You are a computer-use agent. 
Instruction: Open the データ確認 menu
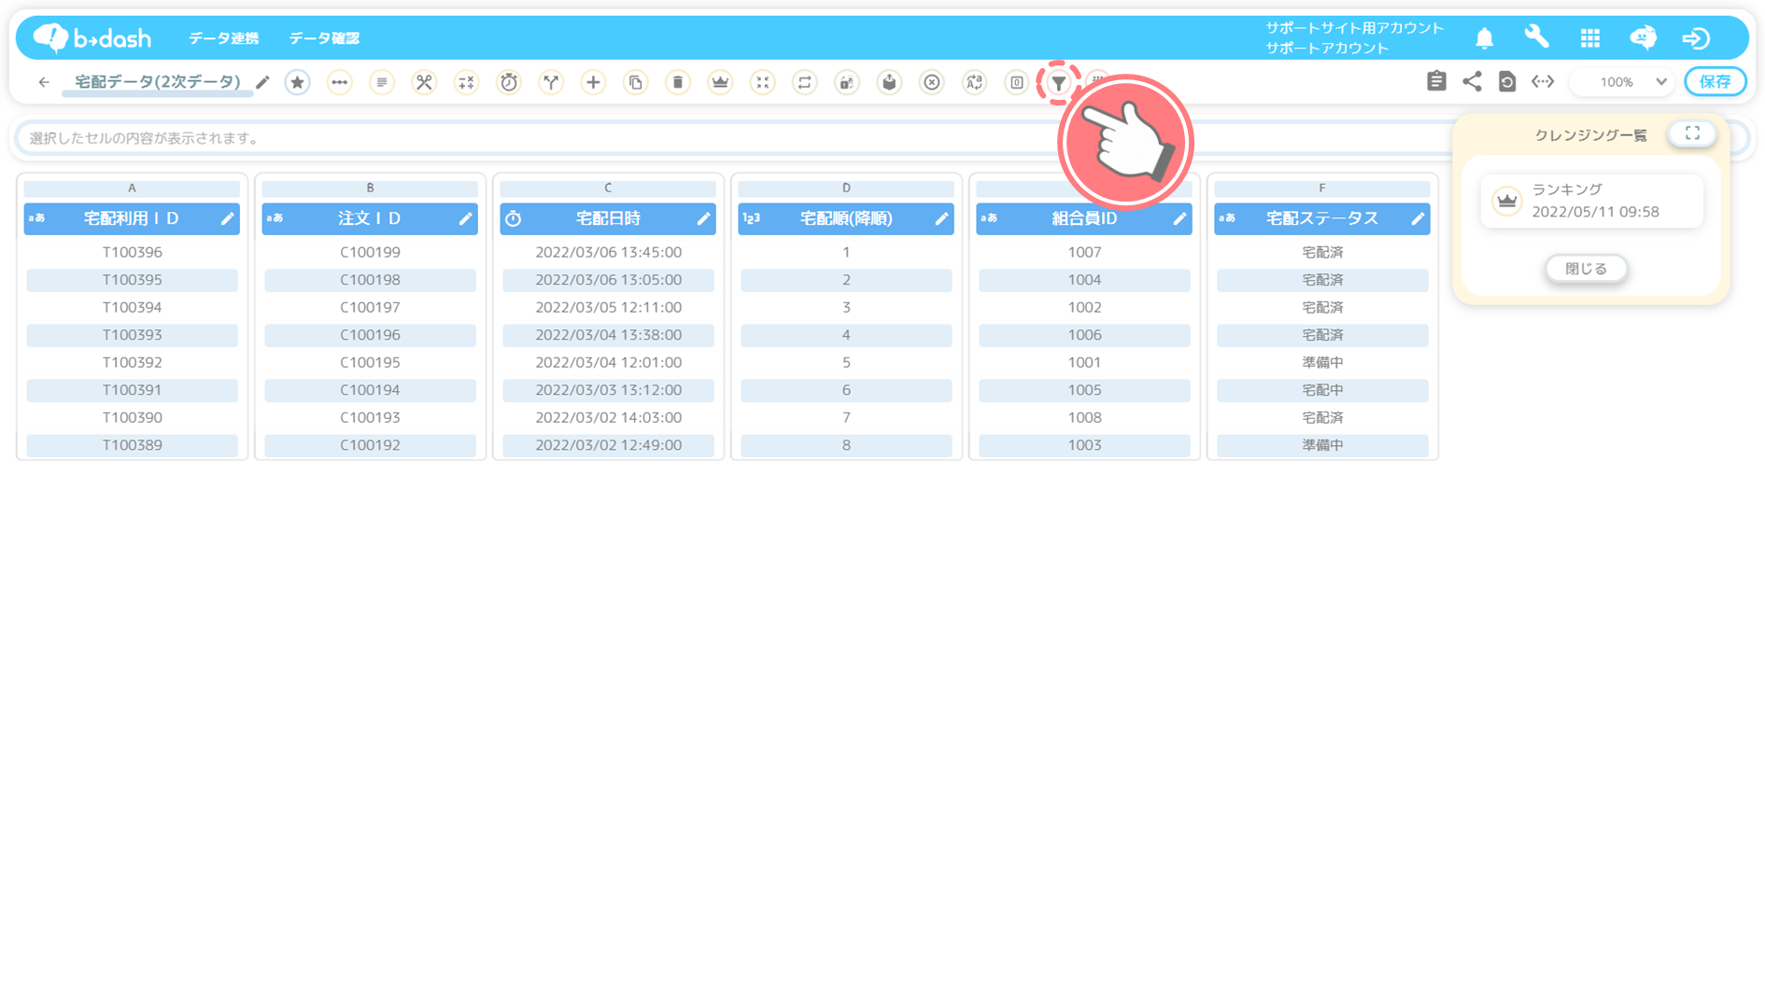323,38
